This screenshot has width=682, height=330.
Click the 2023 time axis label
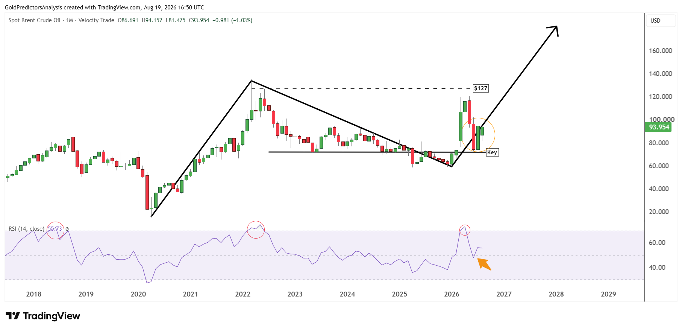[295, 294]
